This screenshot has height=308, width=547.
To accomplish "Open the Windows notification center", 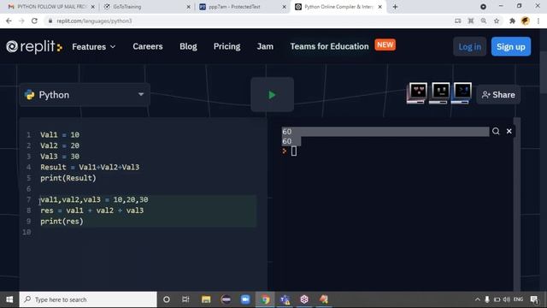I will tap(534, 299).
